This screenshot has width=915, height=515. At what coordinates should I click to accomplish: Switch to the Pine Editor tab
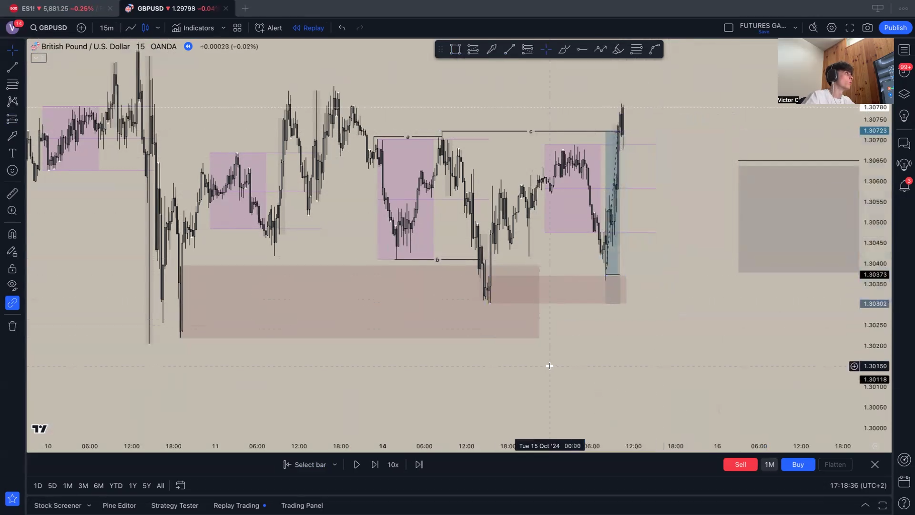coord(119,505)
